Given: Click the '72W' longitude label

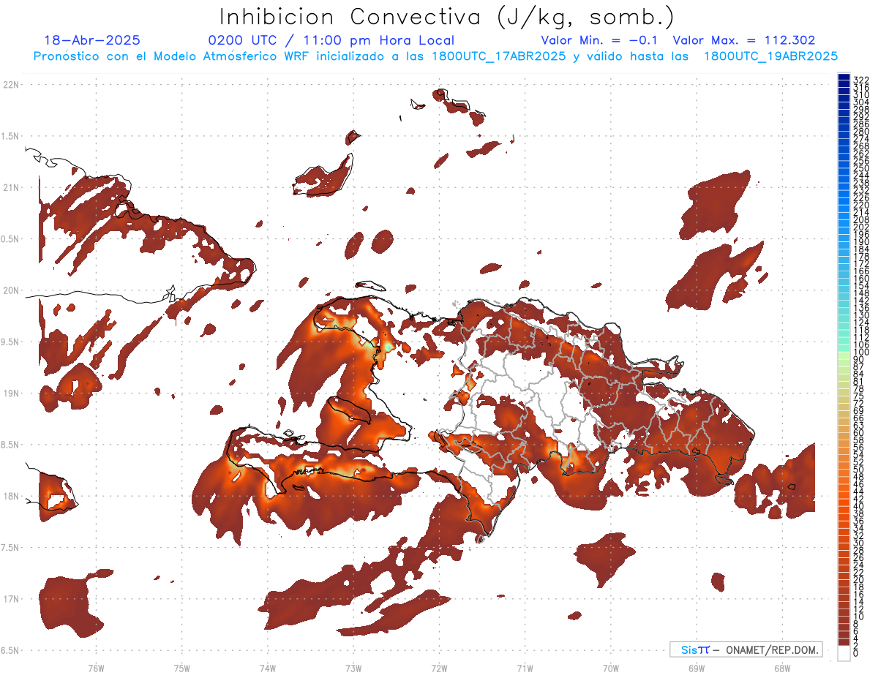Looking at the screenshot, I should tap(439, 668).
